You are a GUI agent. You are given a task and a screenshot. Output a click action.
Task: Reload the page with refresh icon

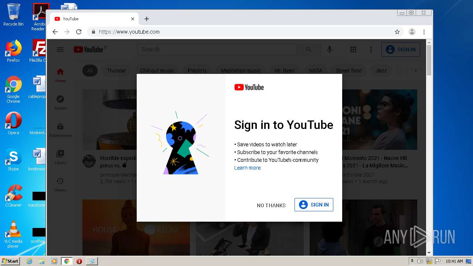click(x=79, y=32)
